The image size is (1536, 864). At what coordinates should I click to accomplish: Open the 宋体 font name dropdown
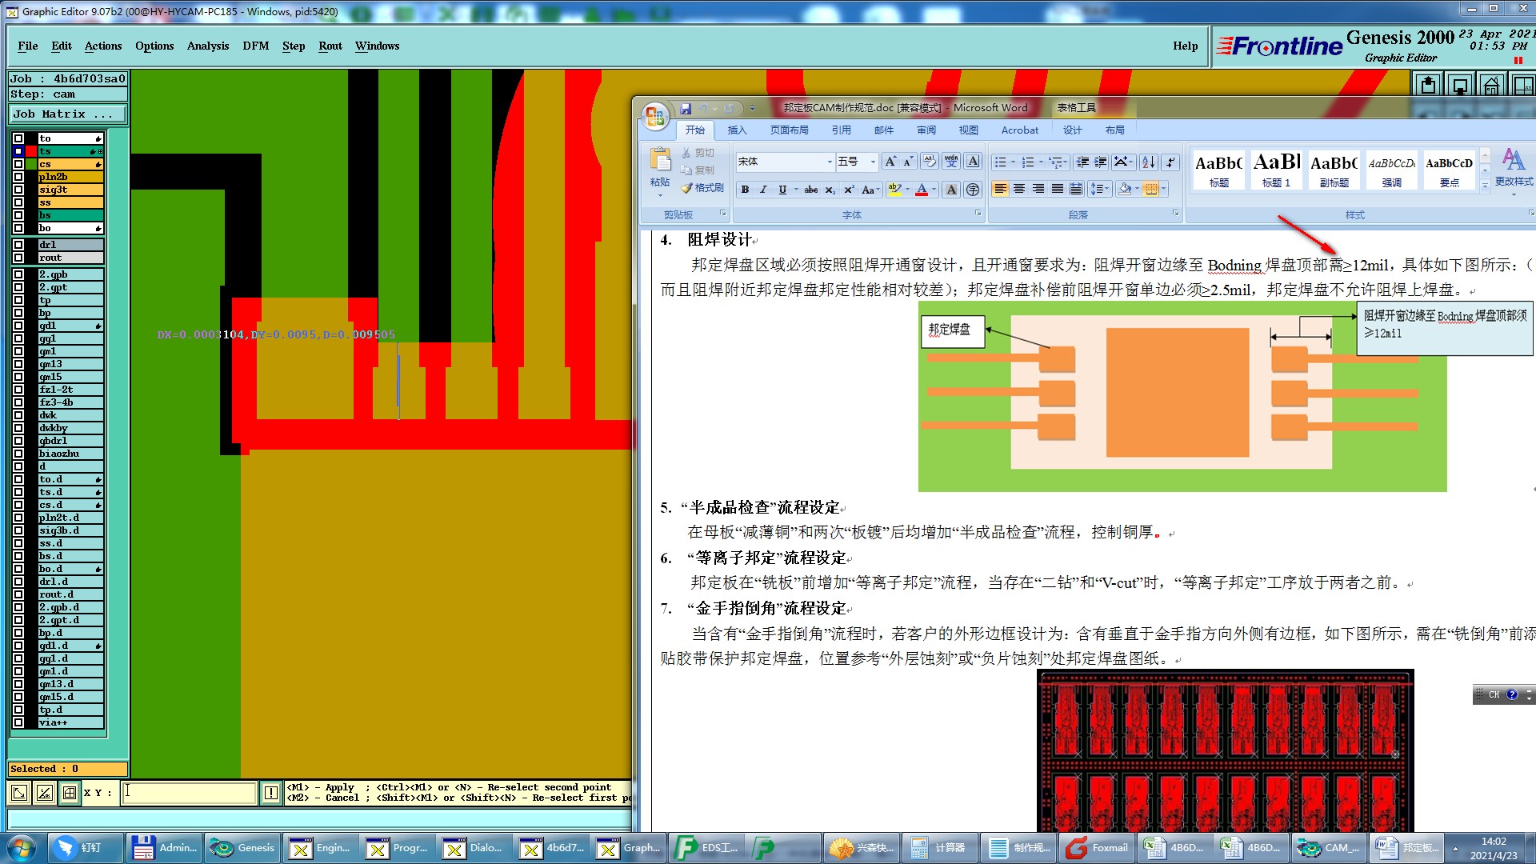coord(830,162)
